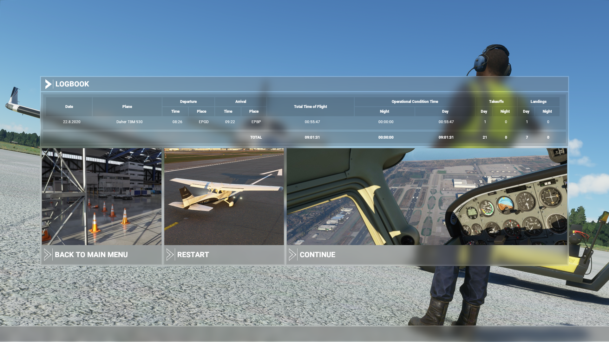The height and width of the screenshot is (342, 609).
Task: Click chevron icon beside Continue
Action: [292, 255]
